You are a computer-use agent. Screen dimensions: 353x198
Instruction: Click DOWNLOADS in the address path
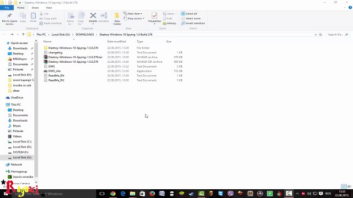pyautogui.click(x=84, y=35)
